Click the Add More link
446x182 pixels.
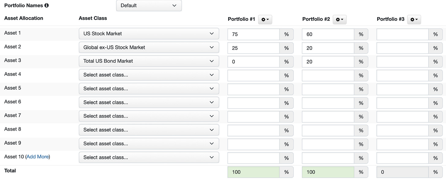[37, 157]
